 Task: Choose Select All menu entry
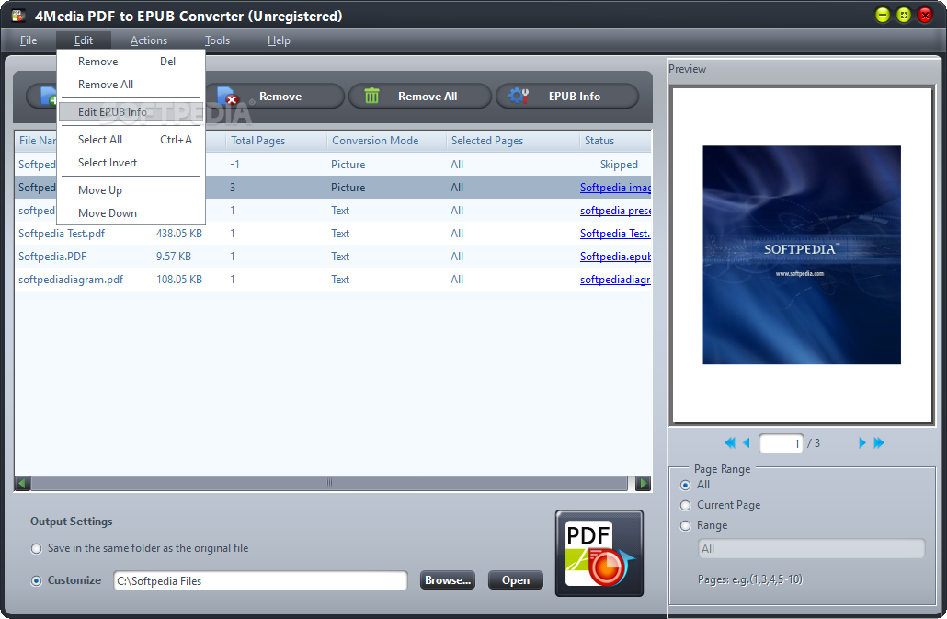(x=131, y=140)
